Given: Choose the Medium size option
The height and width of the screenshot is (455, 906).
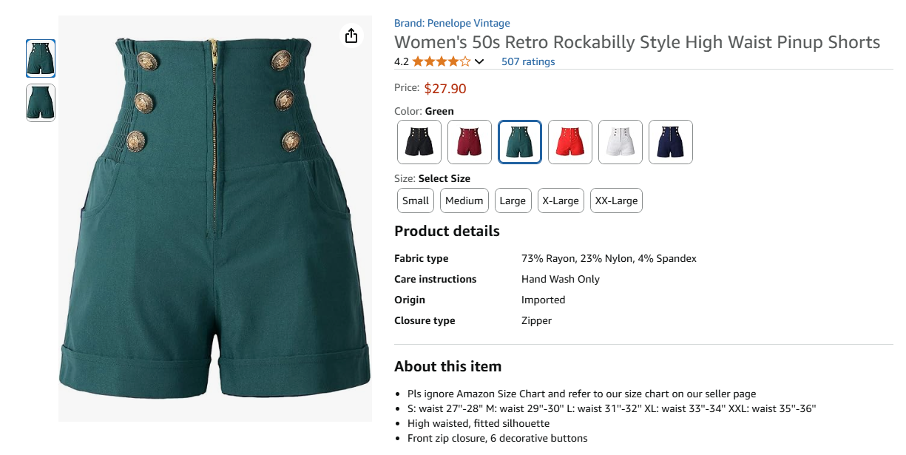Looking at the screenshot, I should [x=464, y=200].
